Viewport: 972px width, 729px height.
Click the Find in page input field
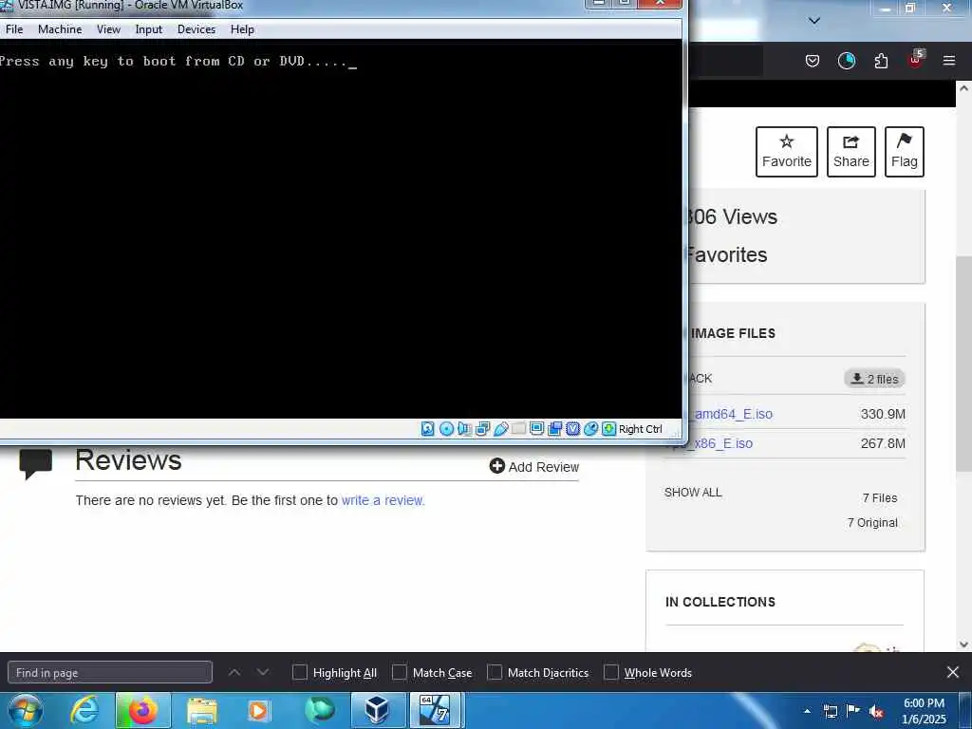coord(110,673)
